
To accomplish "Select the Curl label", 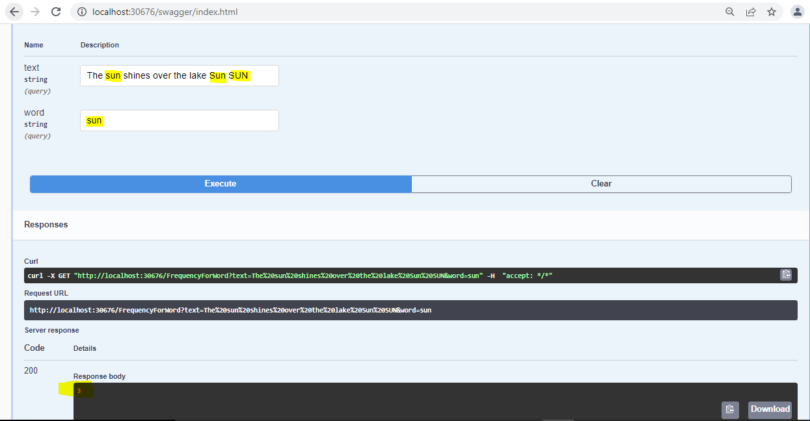I will pos(31,261).
